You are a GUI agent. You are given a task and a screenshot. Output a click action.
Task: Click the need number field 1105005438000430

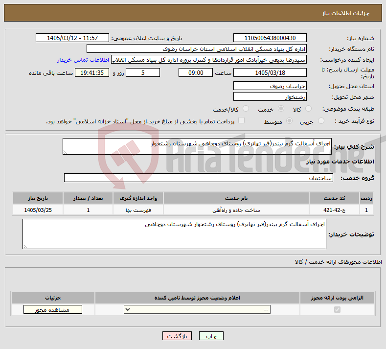tap(270, 38)
